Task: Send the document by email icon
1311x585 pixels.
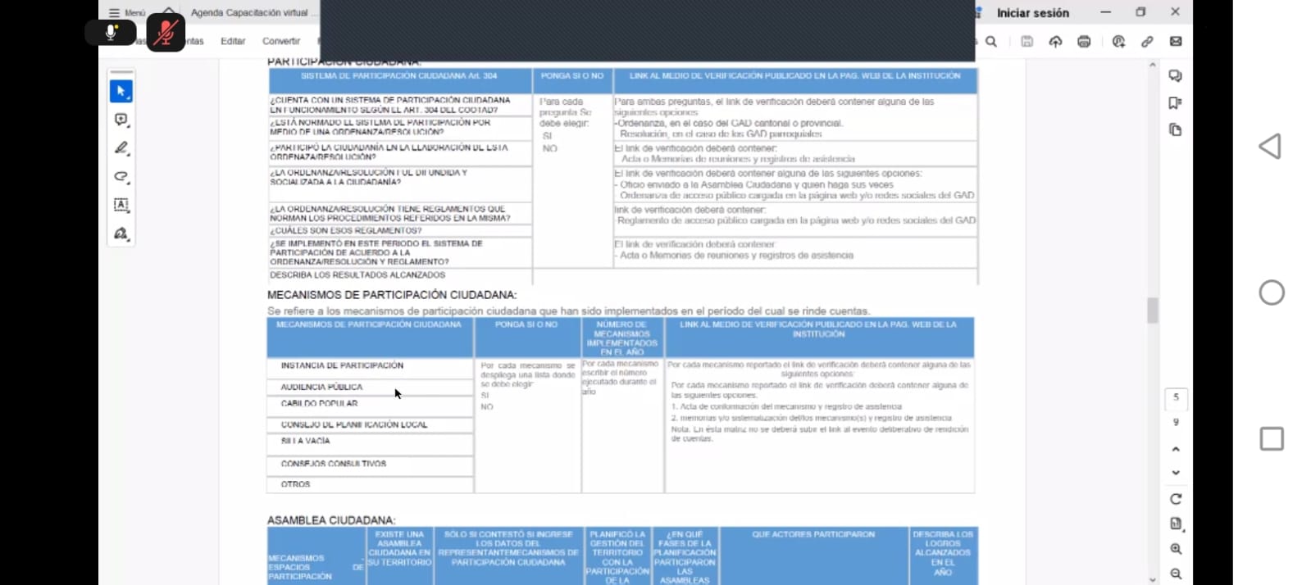Action: (1176, 42)
